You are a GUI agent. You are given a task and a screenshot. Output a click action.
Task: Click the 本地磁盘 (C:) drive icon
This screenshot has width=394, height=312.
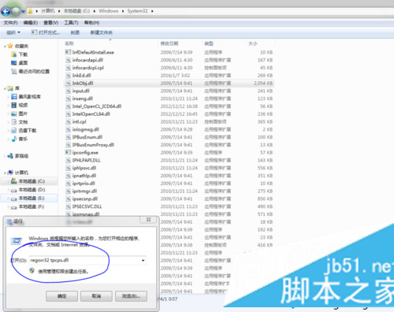(14, 181)
